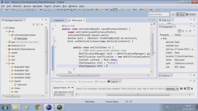This screenshot has width=198, height=111.
Task: Click the editor horizontal scrollbar thumb
Action: click(x=80, y=75)
